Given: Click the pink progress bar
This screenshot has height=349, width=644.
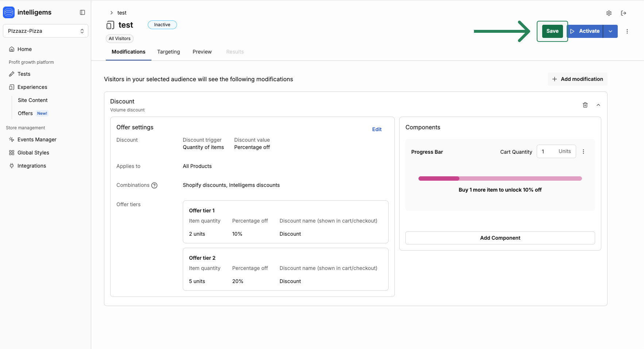Looking at the screenshot, I should pyautogui.click(x=500, y=179).
